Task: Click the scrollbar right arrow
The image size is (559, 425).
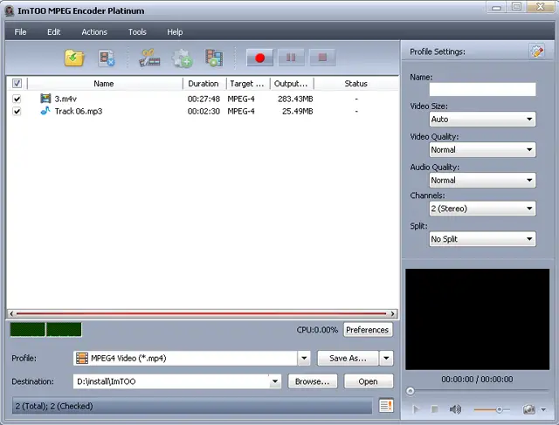Action: (x=392, y=313)
